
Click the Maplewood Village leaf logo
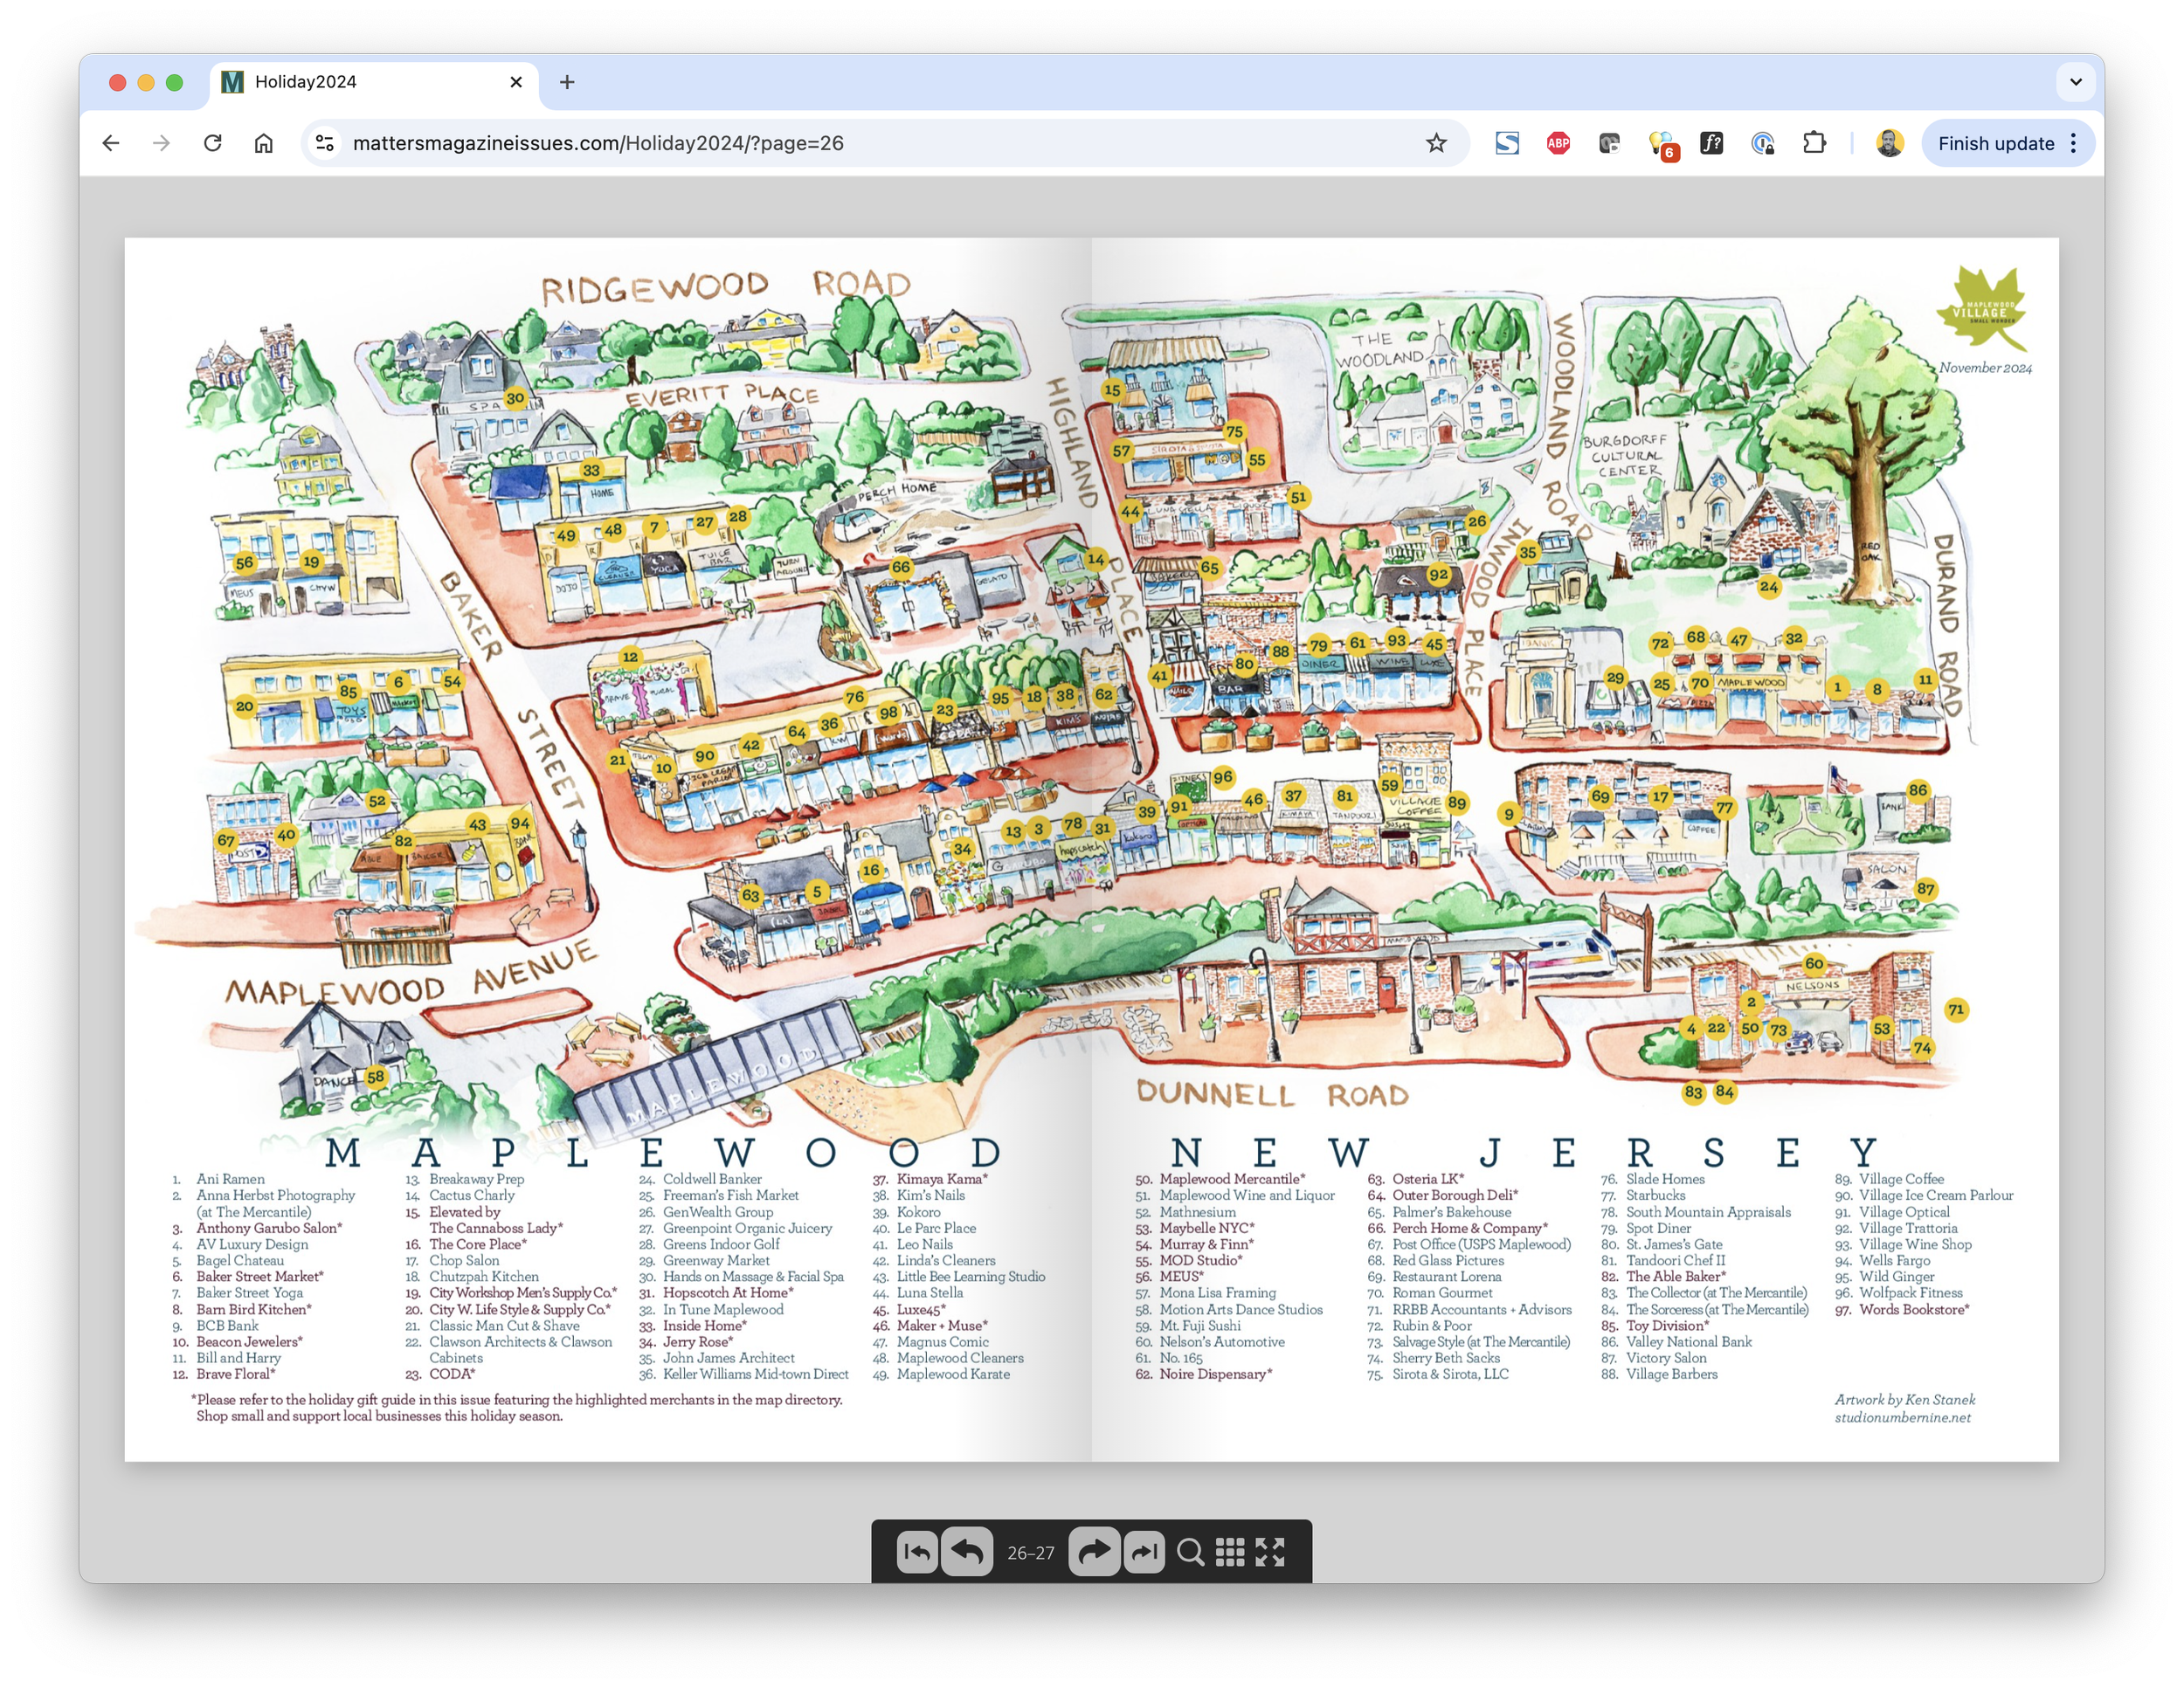(1984, 310)
